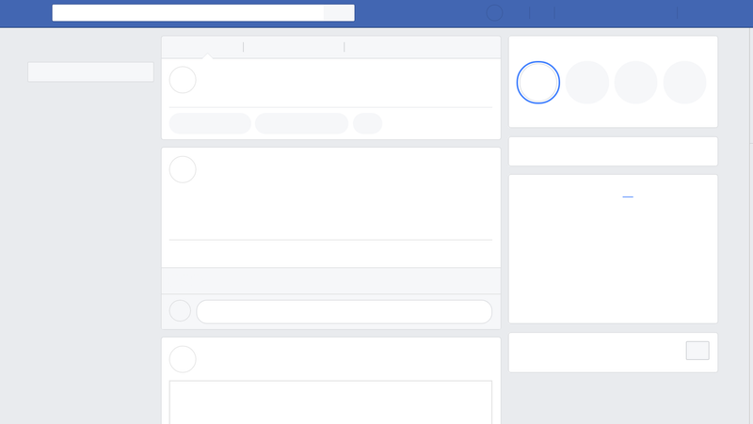Click into the rounded comment input field
The height and width of the screenshot is (424, 753).
coord(344,312)
